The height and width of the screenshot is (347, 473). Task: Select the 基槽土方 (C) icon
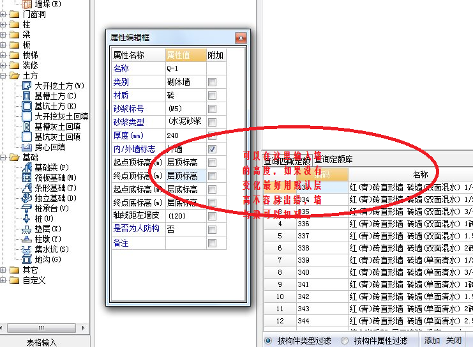click(27, 96)
